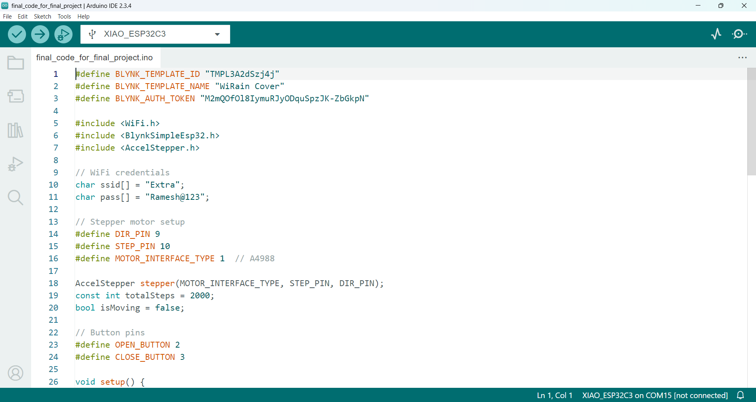The image size is (756, 402).
Task: Open the Sketchbook folder panel
Action: (x=16, y=63)
